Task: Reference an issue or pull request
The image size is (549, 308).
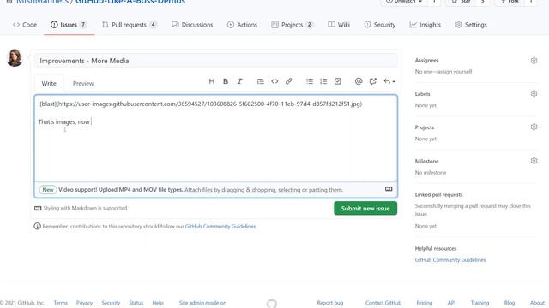Action: 372,81
